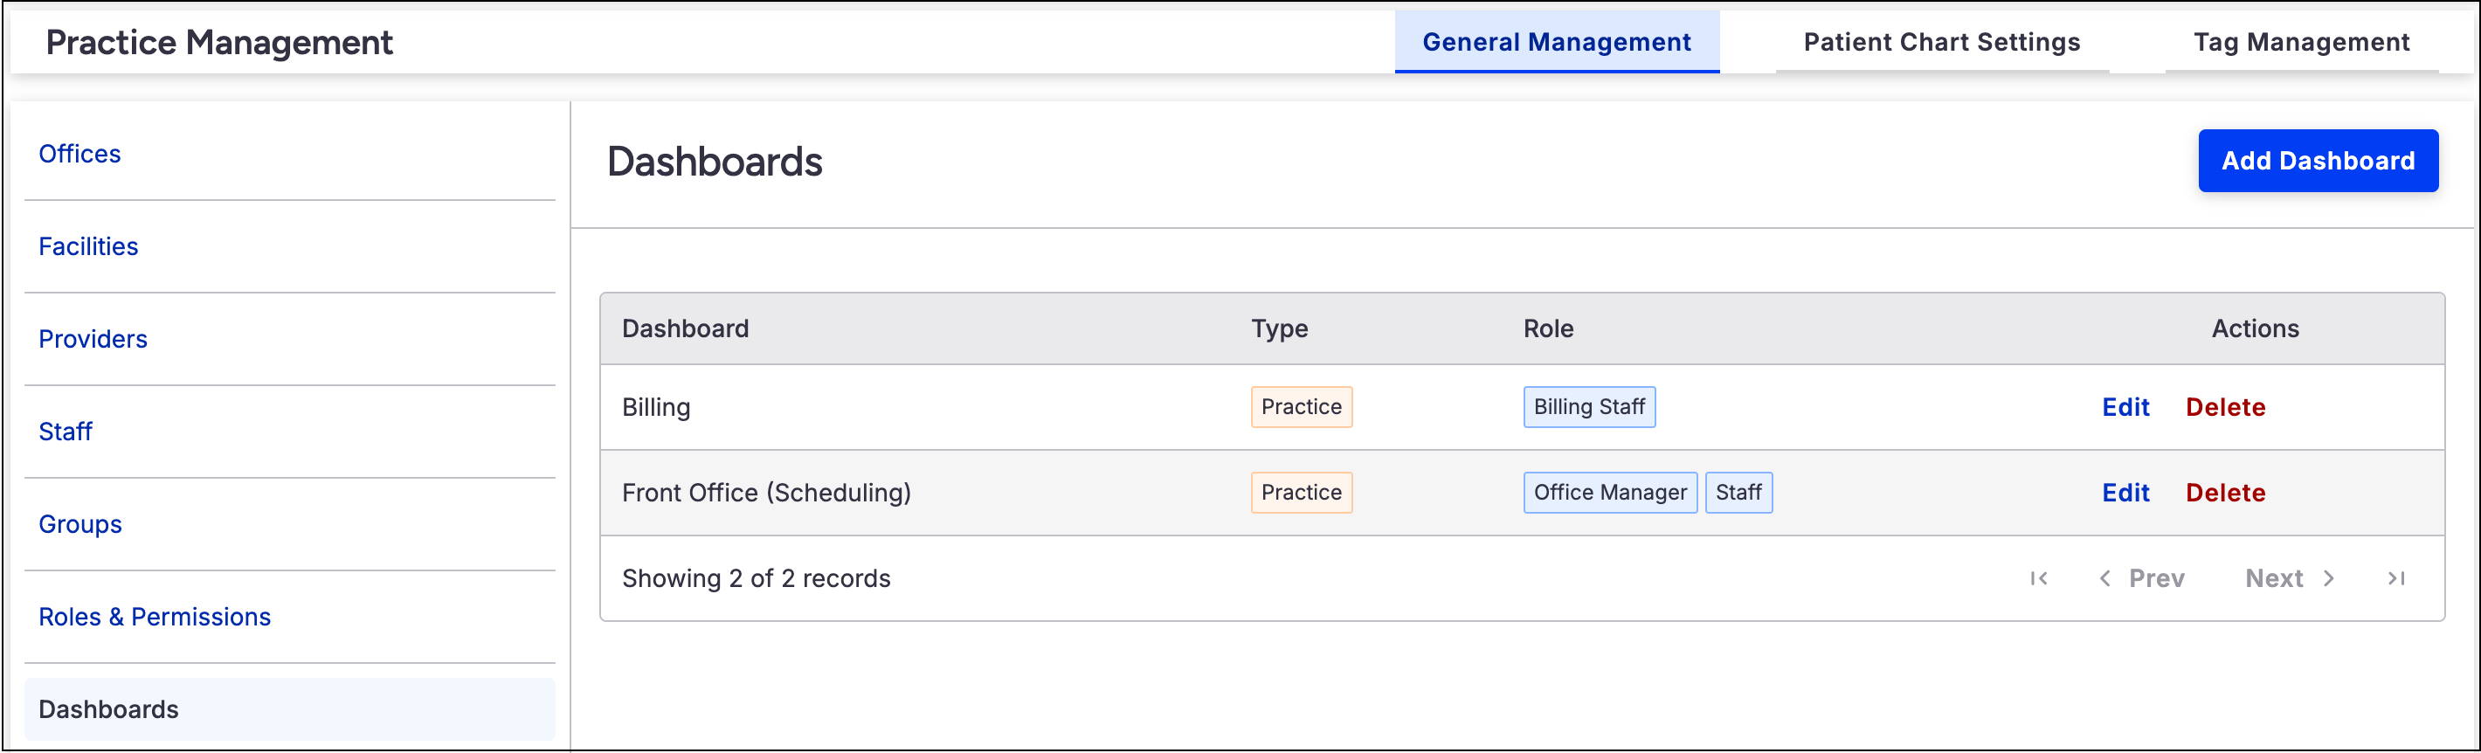Switch to Patient Chart Settings tab
The width and height of the screenshot is (2481, 753).
(x=1941, y=43)
